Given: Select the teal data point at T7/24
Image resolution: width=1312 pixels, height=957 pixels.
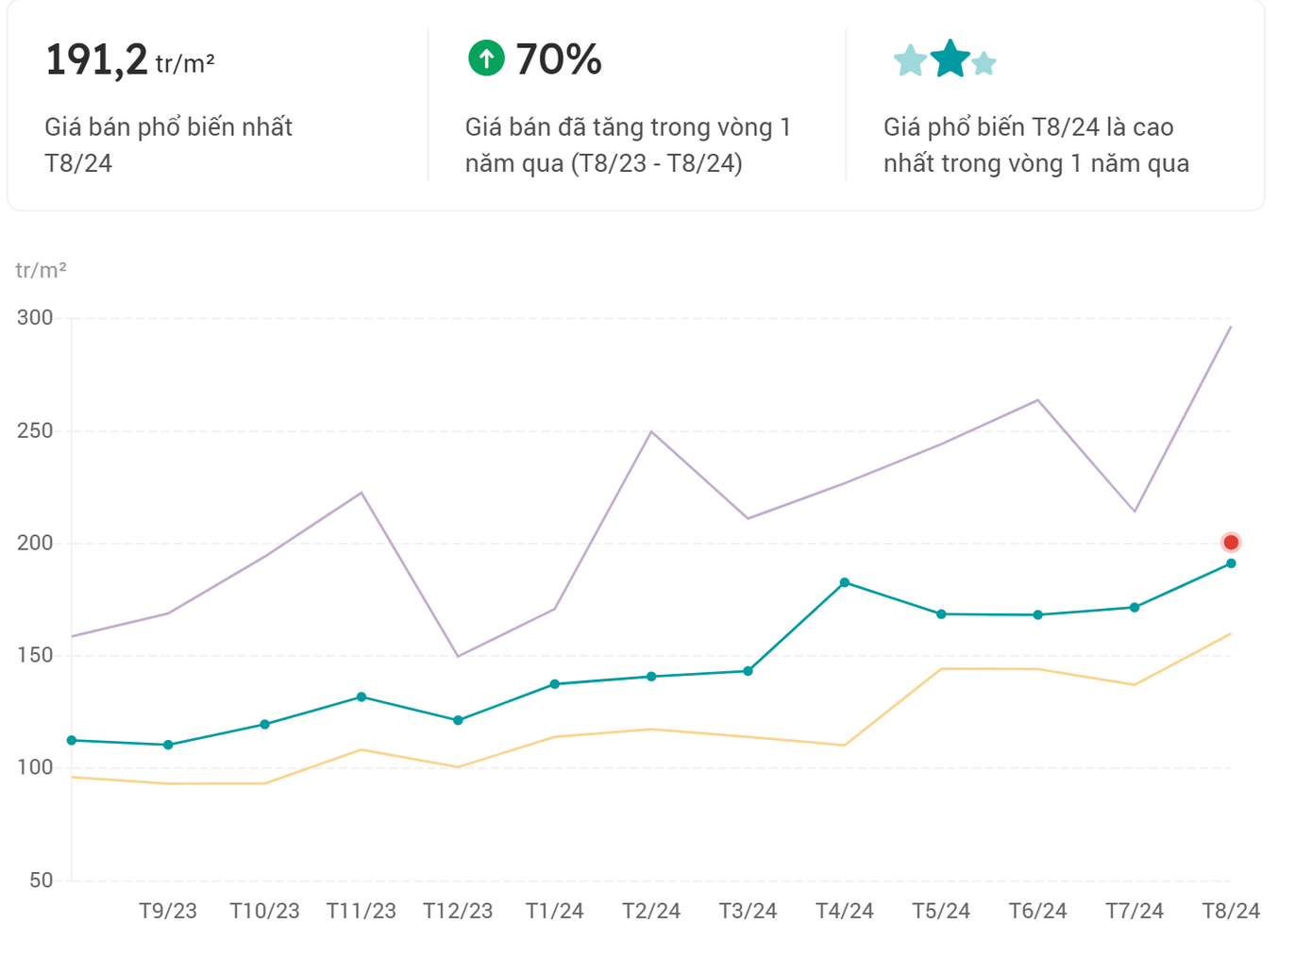Looking at the screenshot, I should pyautogui.click(x=1135, y=608).
